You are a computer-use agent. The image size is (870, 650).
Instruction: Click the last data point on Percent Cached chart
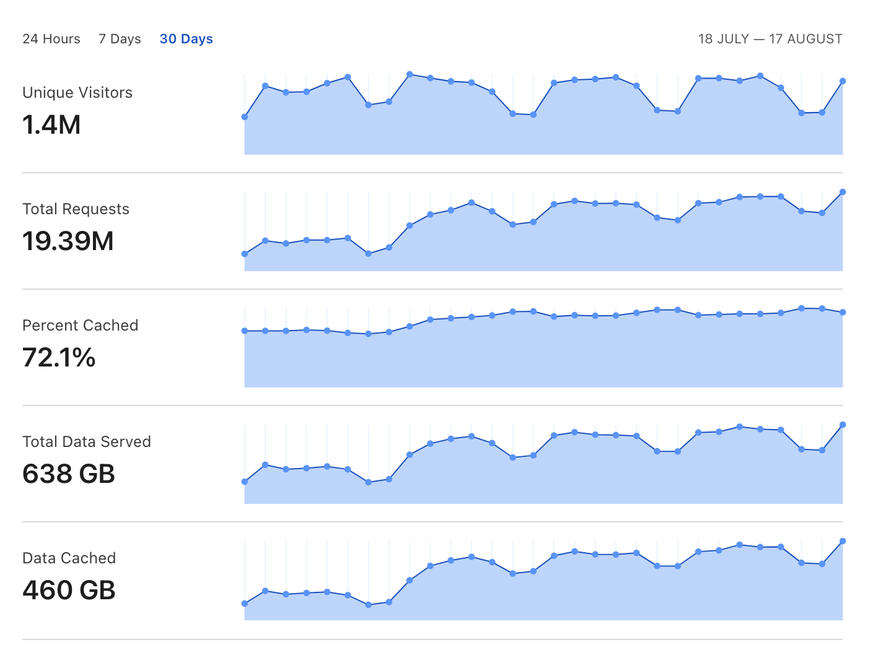click(x=843, y=313)
